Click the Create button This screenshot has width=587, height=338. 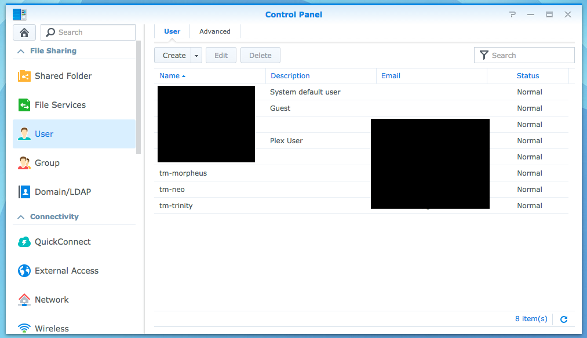174,56
